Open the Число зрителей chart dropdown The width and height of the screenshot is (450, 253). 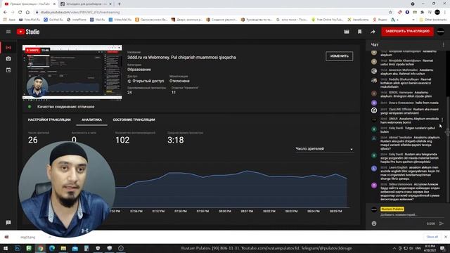[x=324, y=149]
